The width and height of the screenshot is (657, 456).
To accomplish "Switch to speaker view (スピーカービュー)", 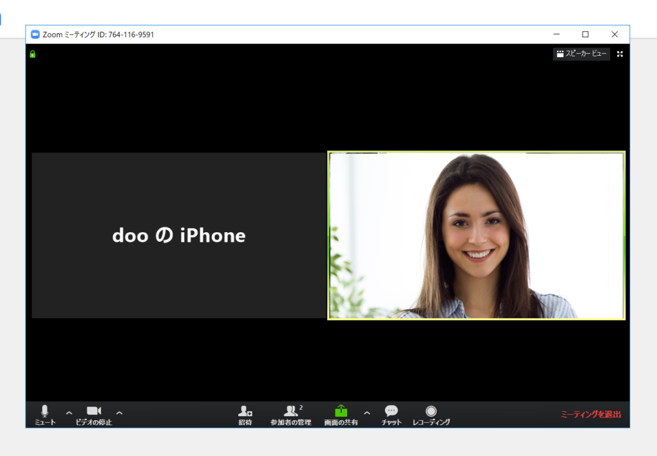I will click(x=581, y=54).
